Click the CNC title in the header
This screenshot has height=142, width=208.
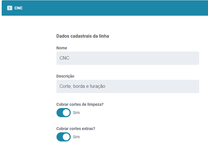pos(19,8)
